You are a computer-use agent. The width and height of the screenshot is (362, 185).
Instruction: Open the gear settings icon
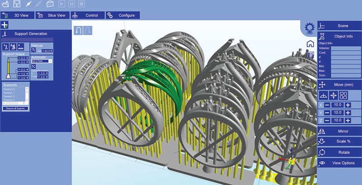pyautogui.click(x=310, y=27)
